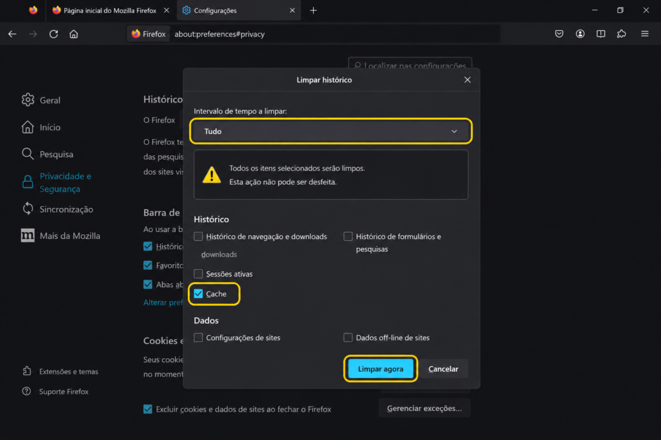Click the Geral gear icon in sidebar
The height and width of the screenshot is (440, 661).
28,100
